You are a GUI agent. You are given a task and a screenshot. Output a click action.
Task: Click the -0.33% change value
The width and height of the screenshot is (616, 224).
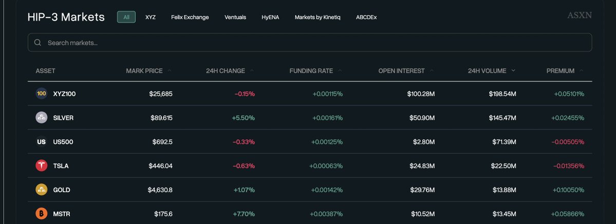click(244, 141)
